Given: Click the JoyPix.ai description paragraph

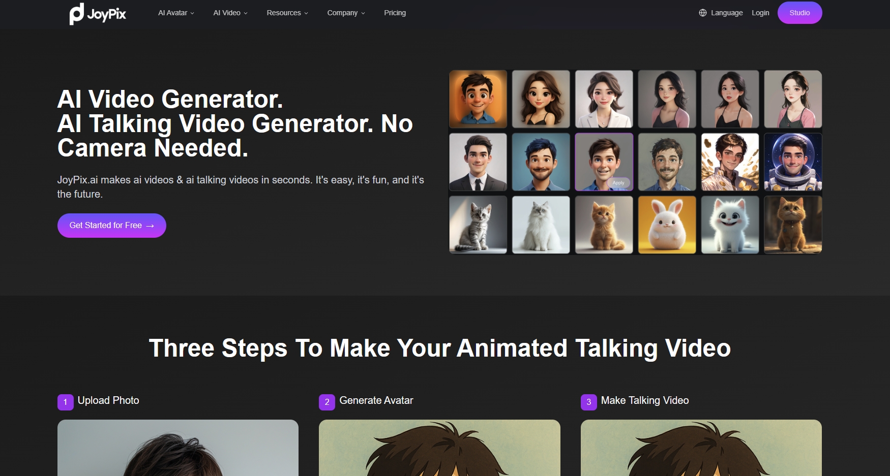Looking at the screenshot, I should pyautogui.click(x=241, y=187).
